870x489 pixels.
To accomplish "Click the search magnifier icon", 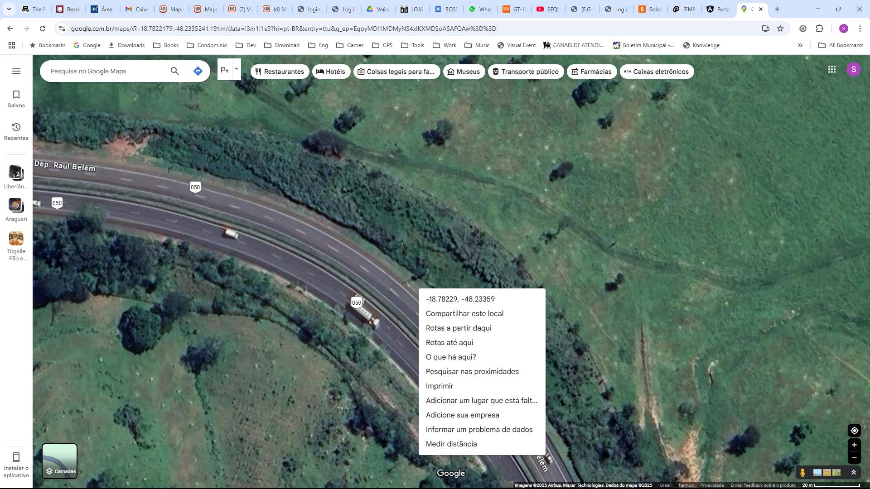I will pyautogui.click(x=174, y=71).
